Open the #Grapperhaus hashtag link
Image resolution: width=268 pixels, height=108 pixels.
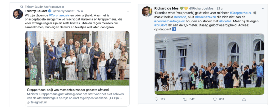pos(241,13)
